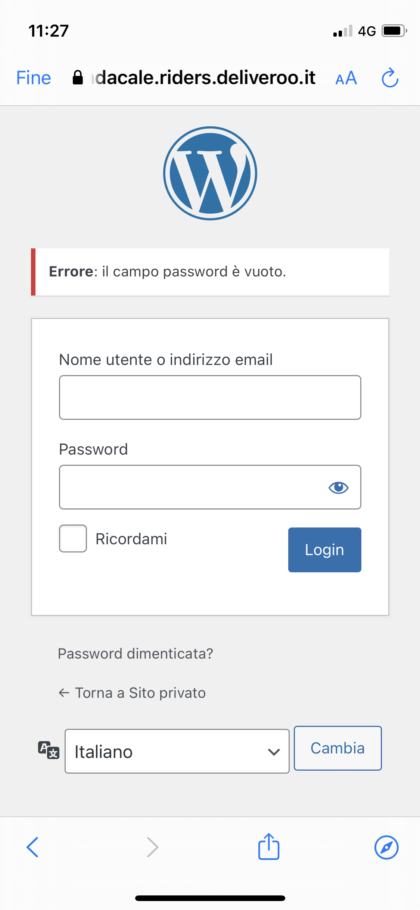Click the WordPress logo

(210, 173)
